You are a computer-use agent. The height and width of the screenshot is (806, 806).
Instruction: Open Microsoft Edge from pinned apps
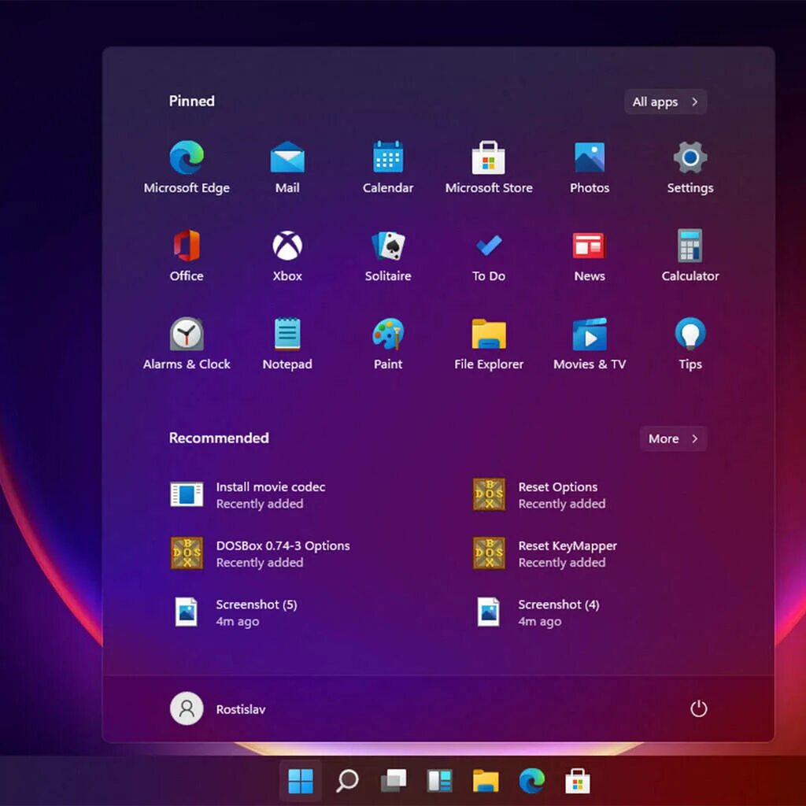pyautogui.click(x=187, y=167)
